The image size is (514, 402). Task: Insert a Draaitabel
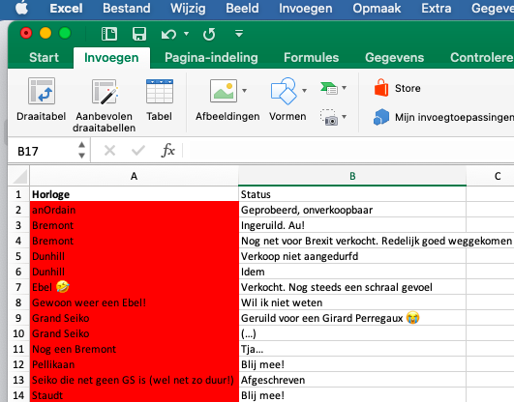(42, 100)
